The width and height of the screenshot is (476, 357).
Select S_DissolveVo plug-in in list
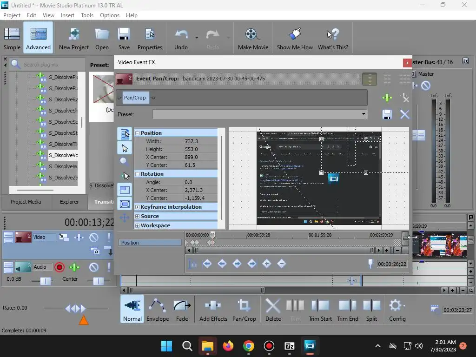point(63,155)
